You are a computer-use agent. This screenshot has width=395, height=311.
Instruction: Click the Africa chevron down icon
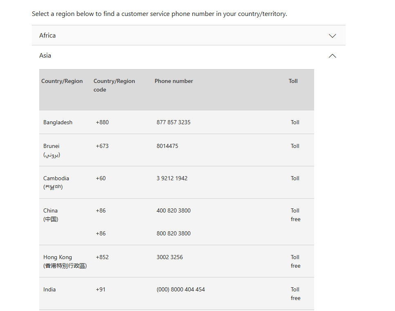332,36
